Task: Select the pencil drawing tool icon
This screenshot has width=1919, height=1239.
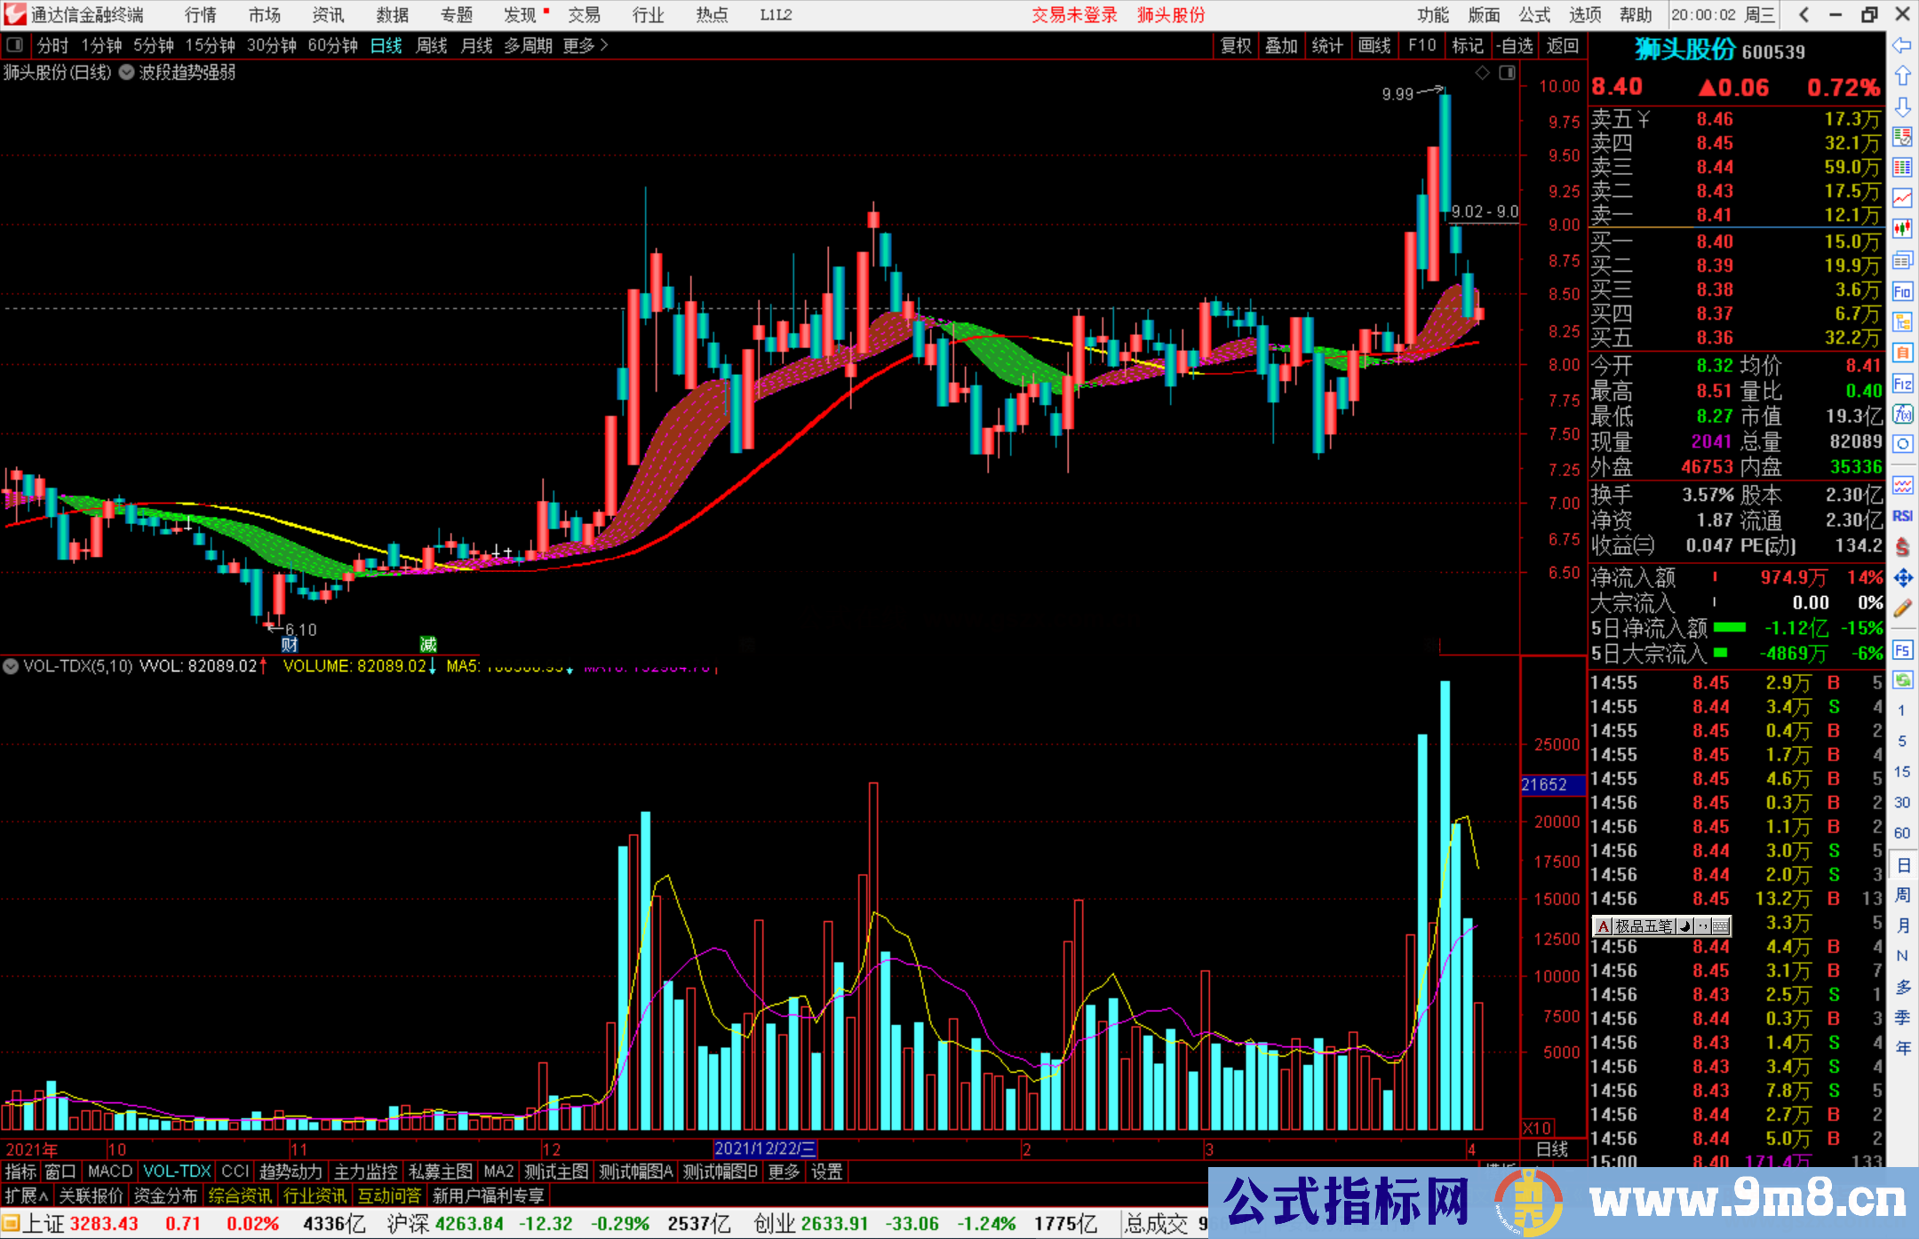Action: click(x=1901, y=608)
